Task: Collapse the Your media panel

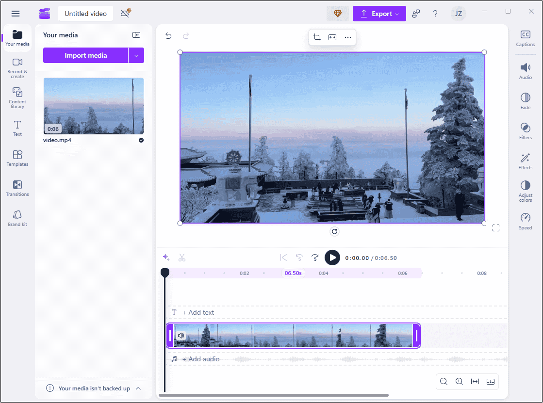Action: pos(136,34)
